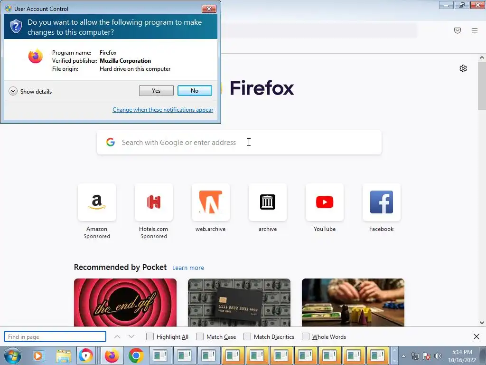This screenshot has width=486, height=365.
Task: Open the Hotels.com sponsored shortcut tile
Action: coord(154,202)
